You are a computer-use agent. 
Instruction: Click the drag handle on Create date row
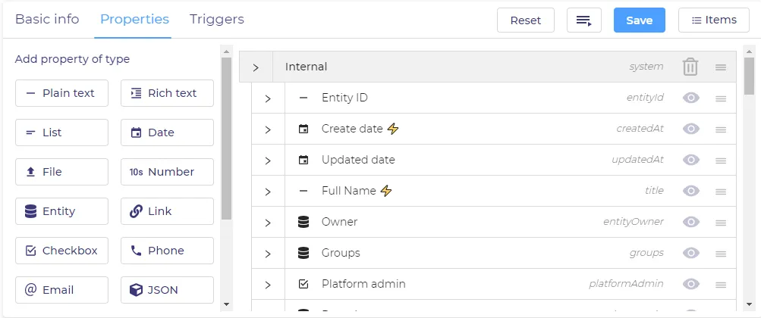pyautogui.click(x=721, y=129)
